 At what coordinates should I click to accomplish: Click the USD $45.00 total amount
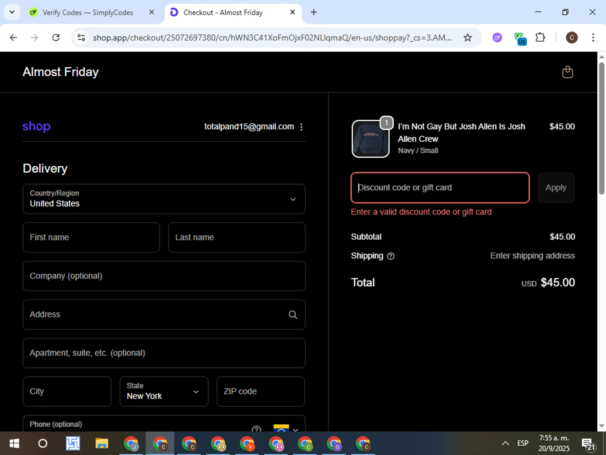(548, 282)
